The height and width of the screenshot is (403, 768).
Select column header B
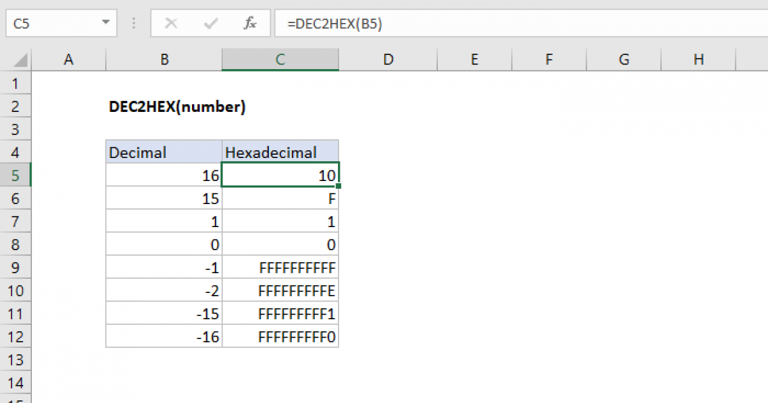pos(164,58)
